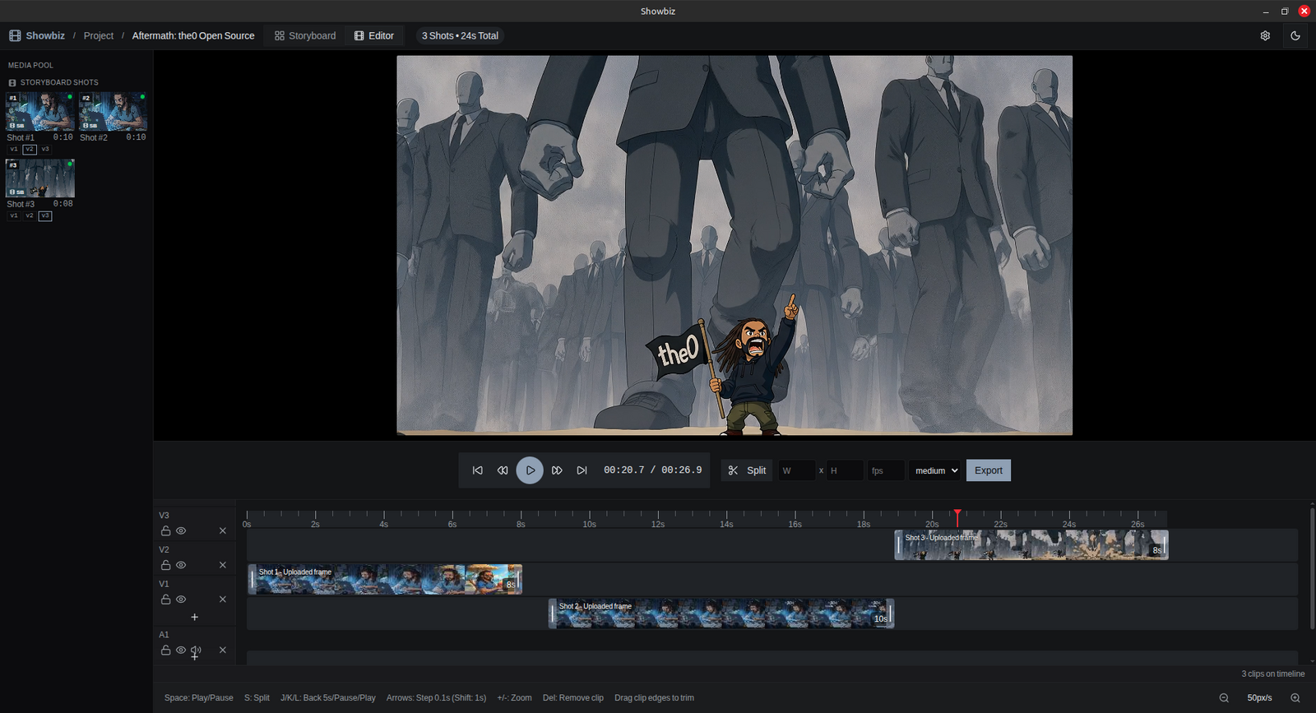Screen dimensions: 1316x713
Task: Go to the Project breadcrumb
Action: (99, 35)
